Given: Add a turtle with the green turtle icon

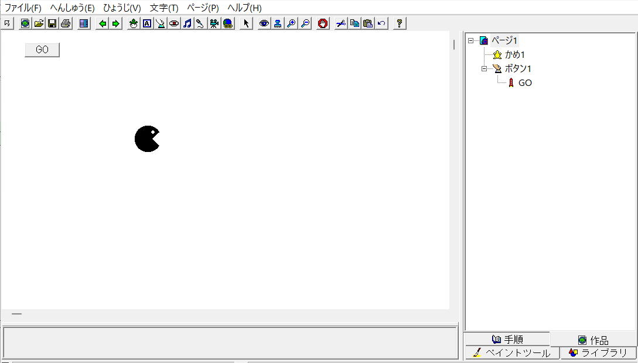Looking at the screenshot, I should [134, 23].
